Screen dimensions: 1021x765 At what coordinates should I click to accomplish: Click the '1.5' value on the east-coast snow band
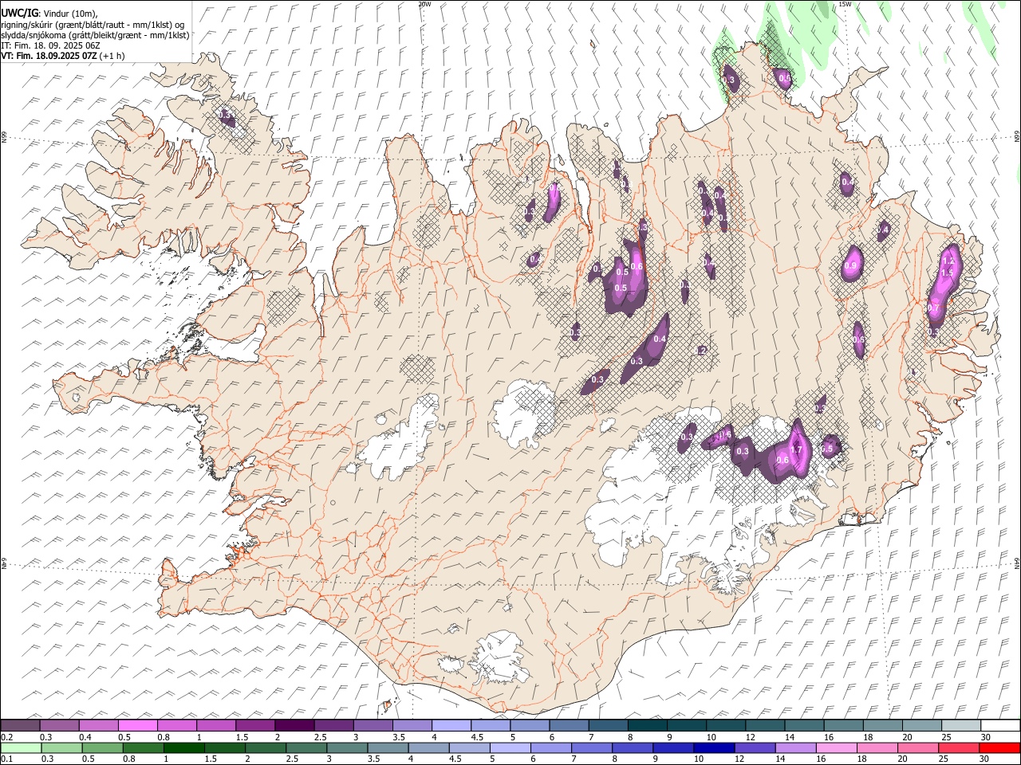pos(947,273)
